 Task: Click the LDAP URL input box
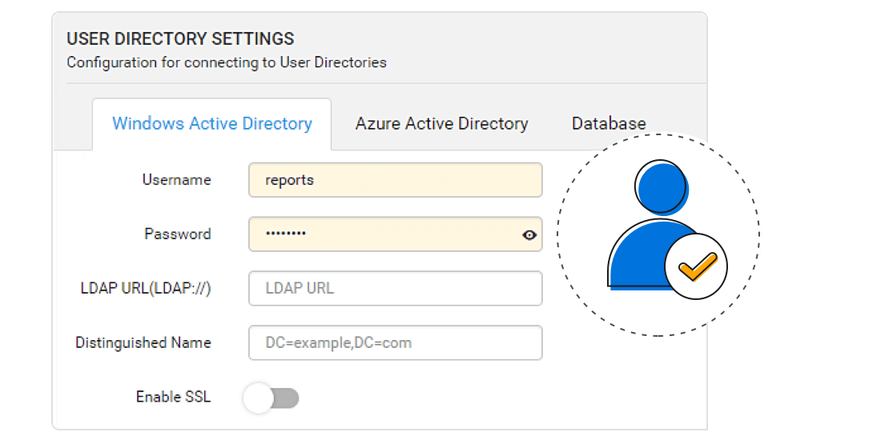coord(395,288)
